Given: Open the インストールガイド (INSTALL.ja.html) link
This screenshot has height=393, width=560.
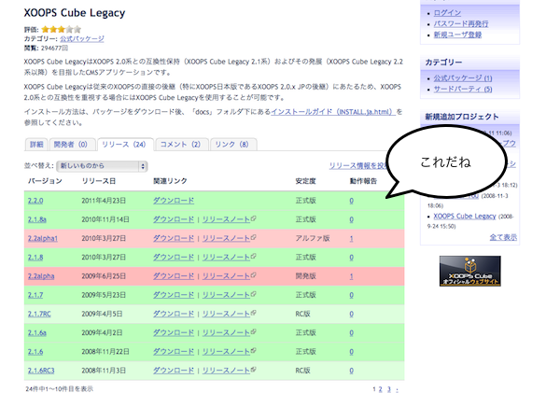Looking at the screenshot, I should [333, 112].
